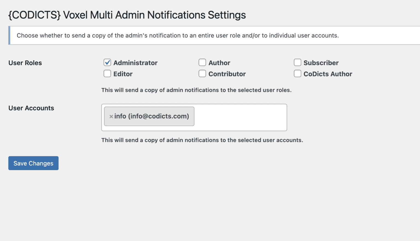Click the notice text about sending admin copies
420x241 pixels.
click(x=178, y=35)
